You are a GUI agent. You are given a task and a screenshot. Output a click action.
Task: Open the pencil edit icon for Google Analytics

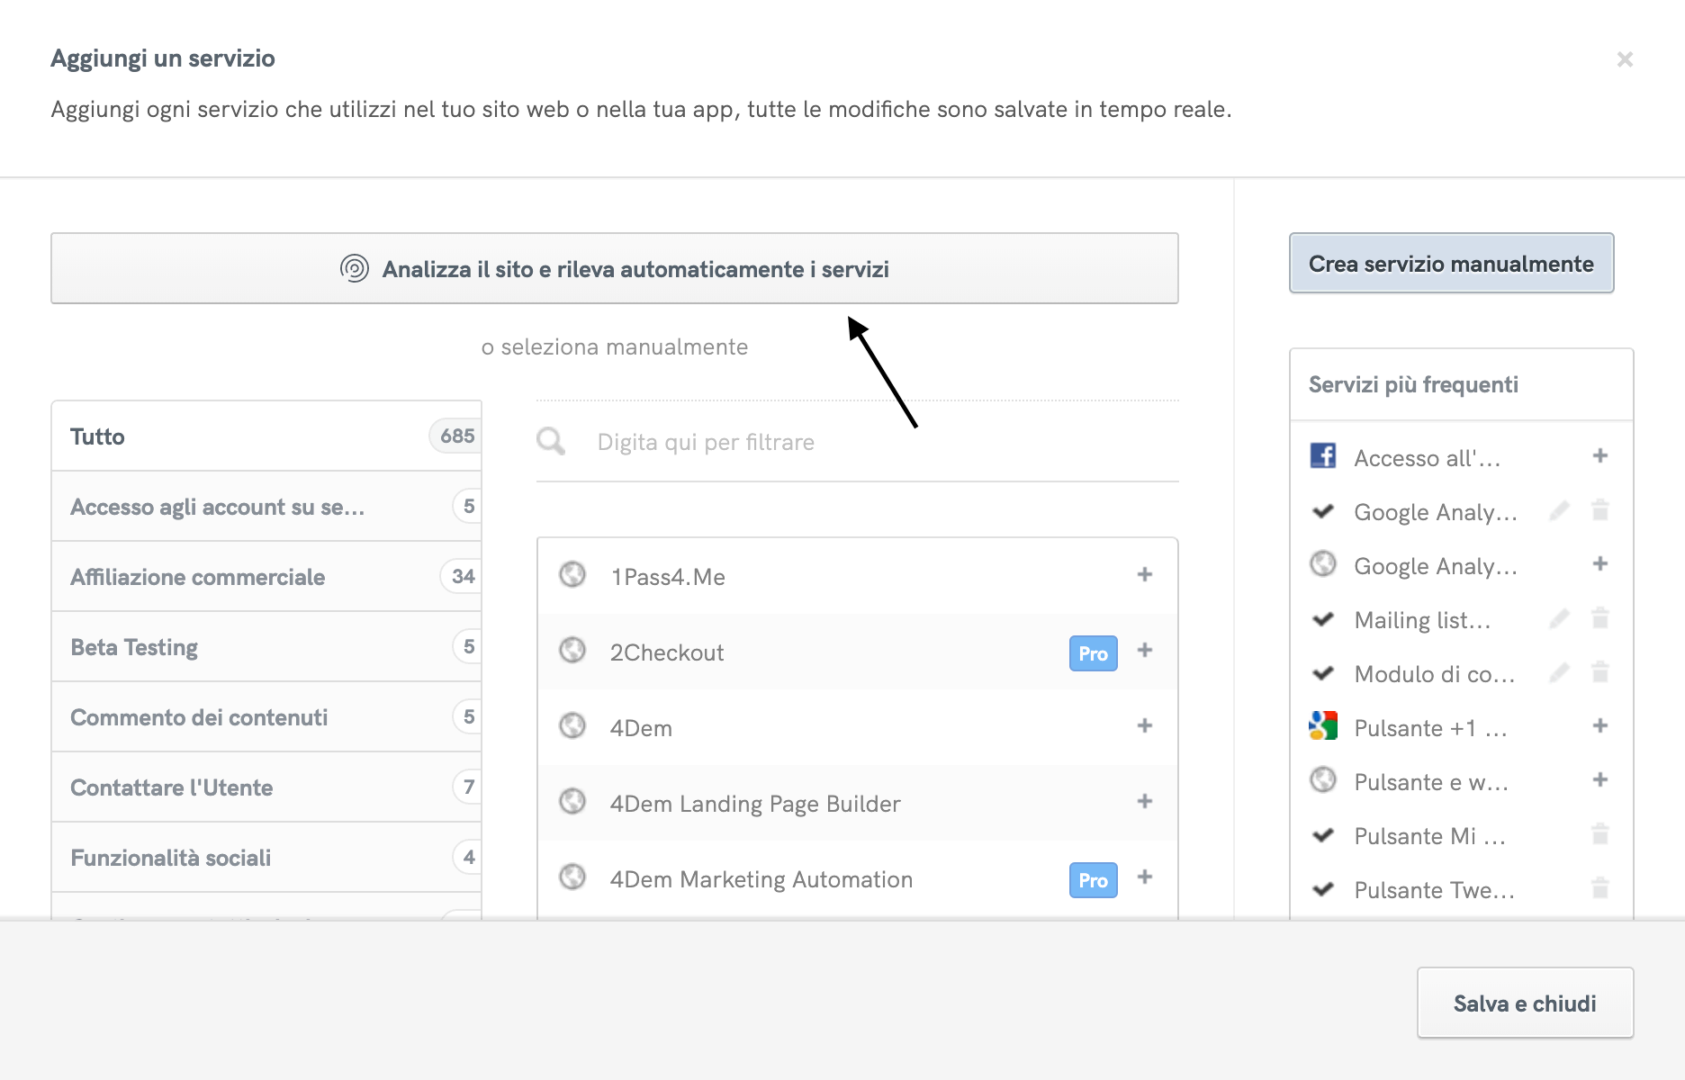click(x=1560, y=510)
